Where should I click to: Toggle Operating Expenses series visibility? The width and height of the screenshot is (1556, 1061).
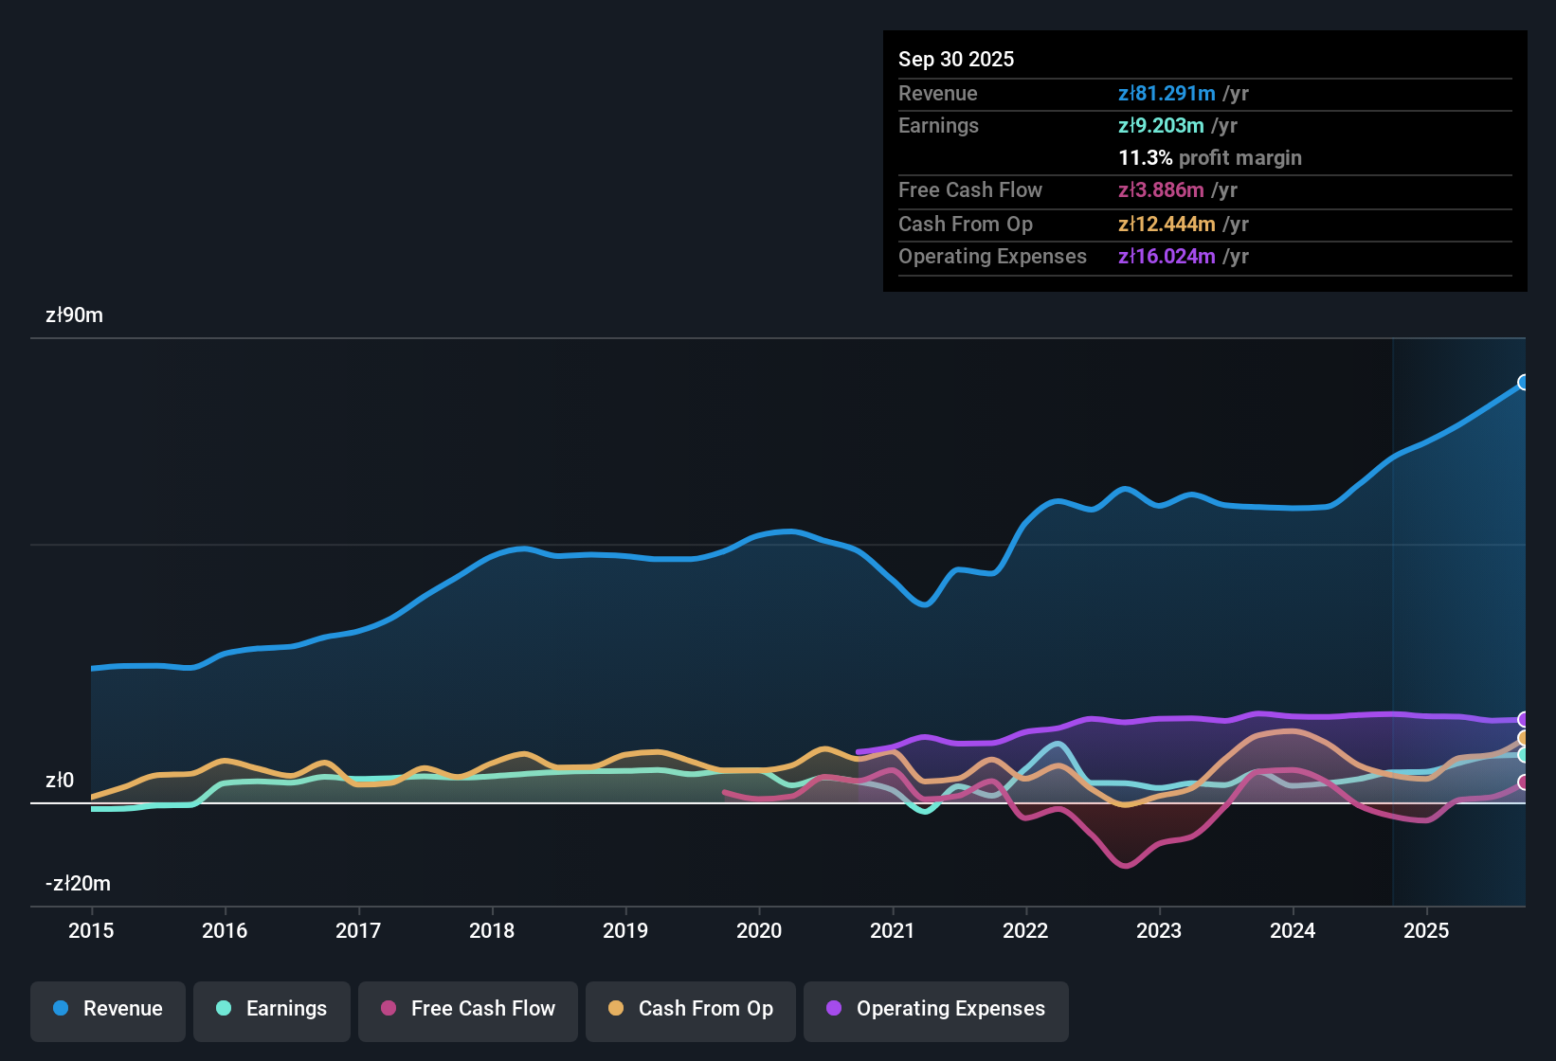click(935, 1009)
